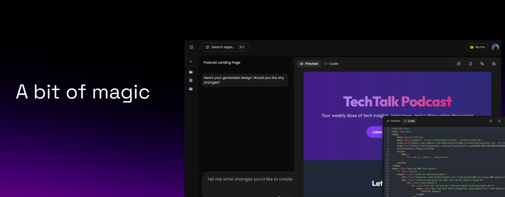
Task: Fold the body tag on line 15
Action: coord(390,169)
